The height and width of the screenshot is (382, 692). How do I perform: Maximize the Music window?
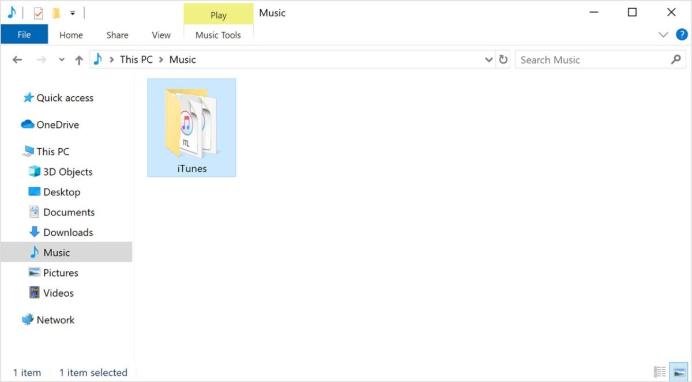click(632, 12)
